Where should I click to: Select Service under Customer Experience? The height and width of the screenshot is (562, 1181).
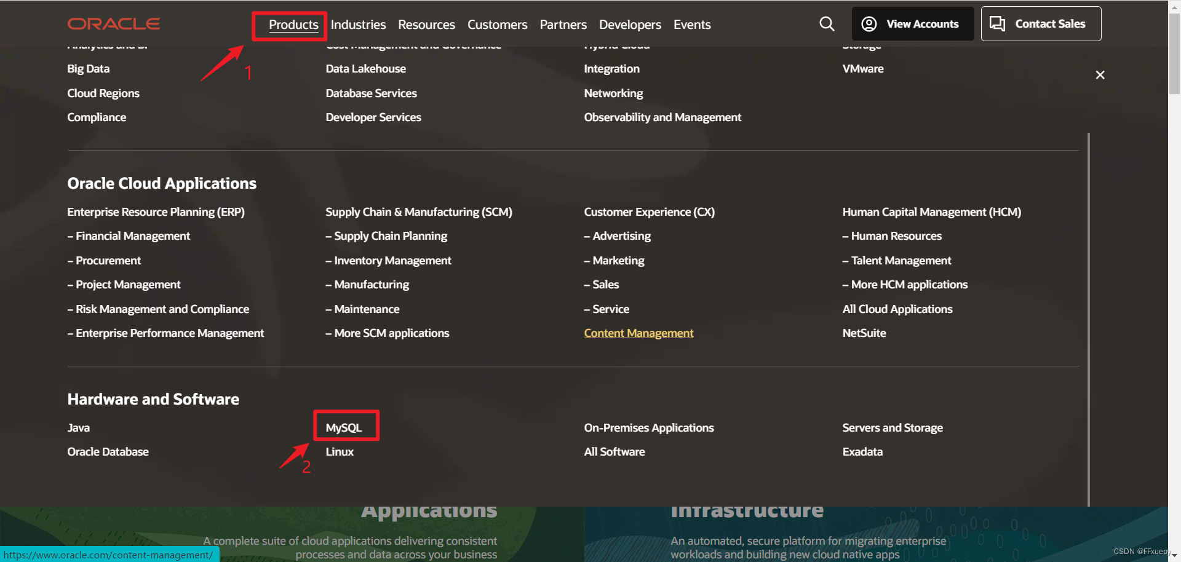point(606,309)
